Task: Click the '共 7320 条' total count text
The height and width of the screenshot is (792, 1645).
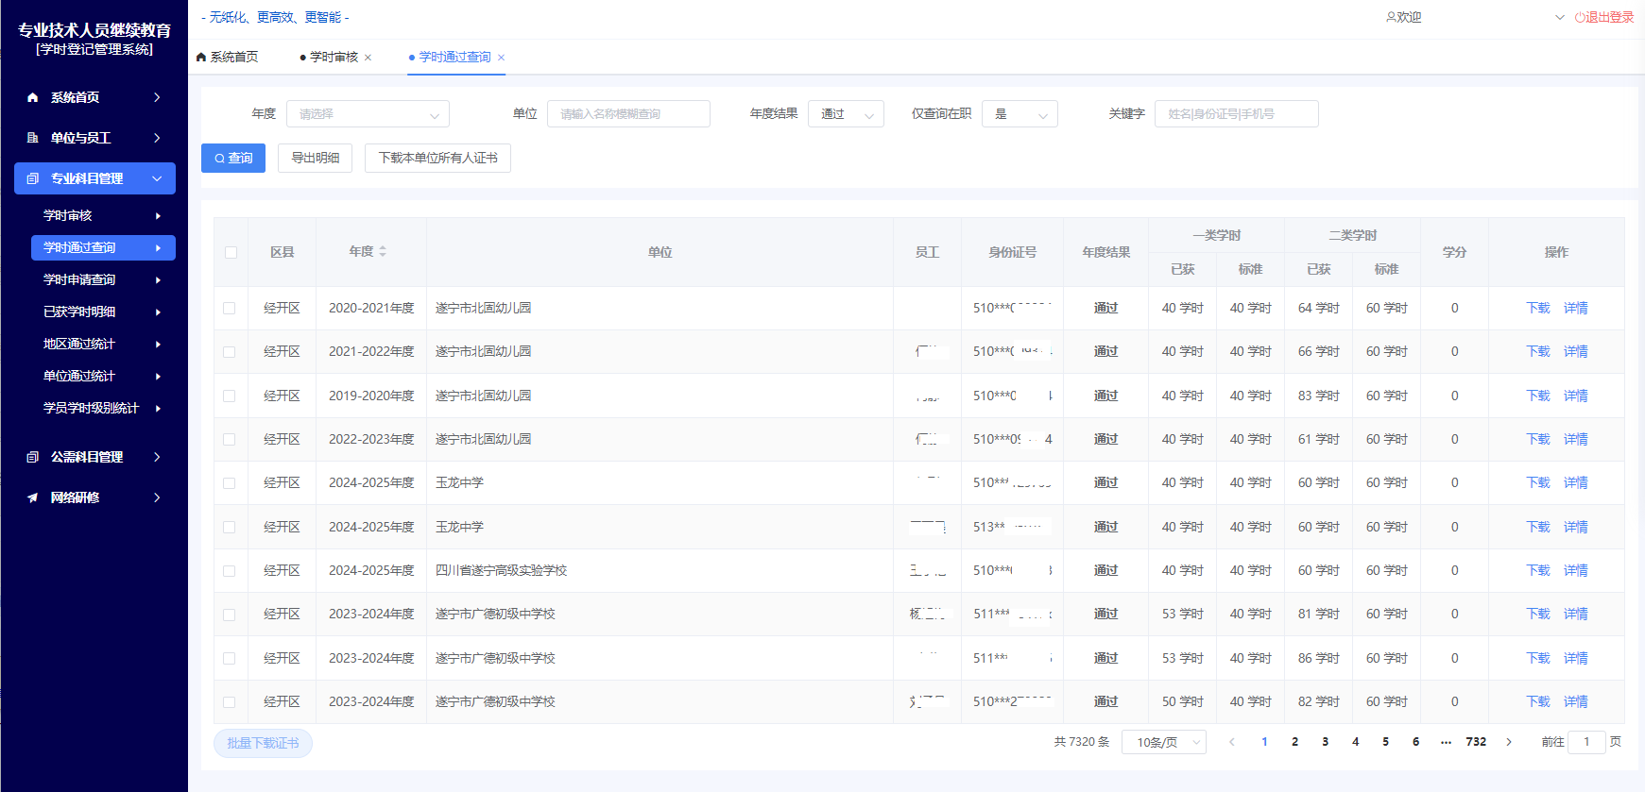Action: point(1082,742)
